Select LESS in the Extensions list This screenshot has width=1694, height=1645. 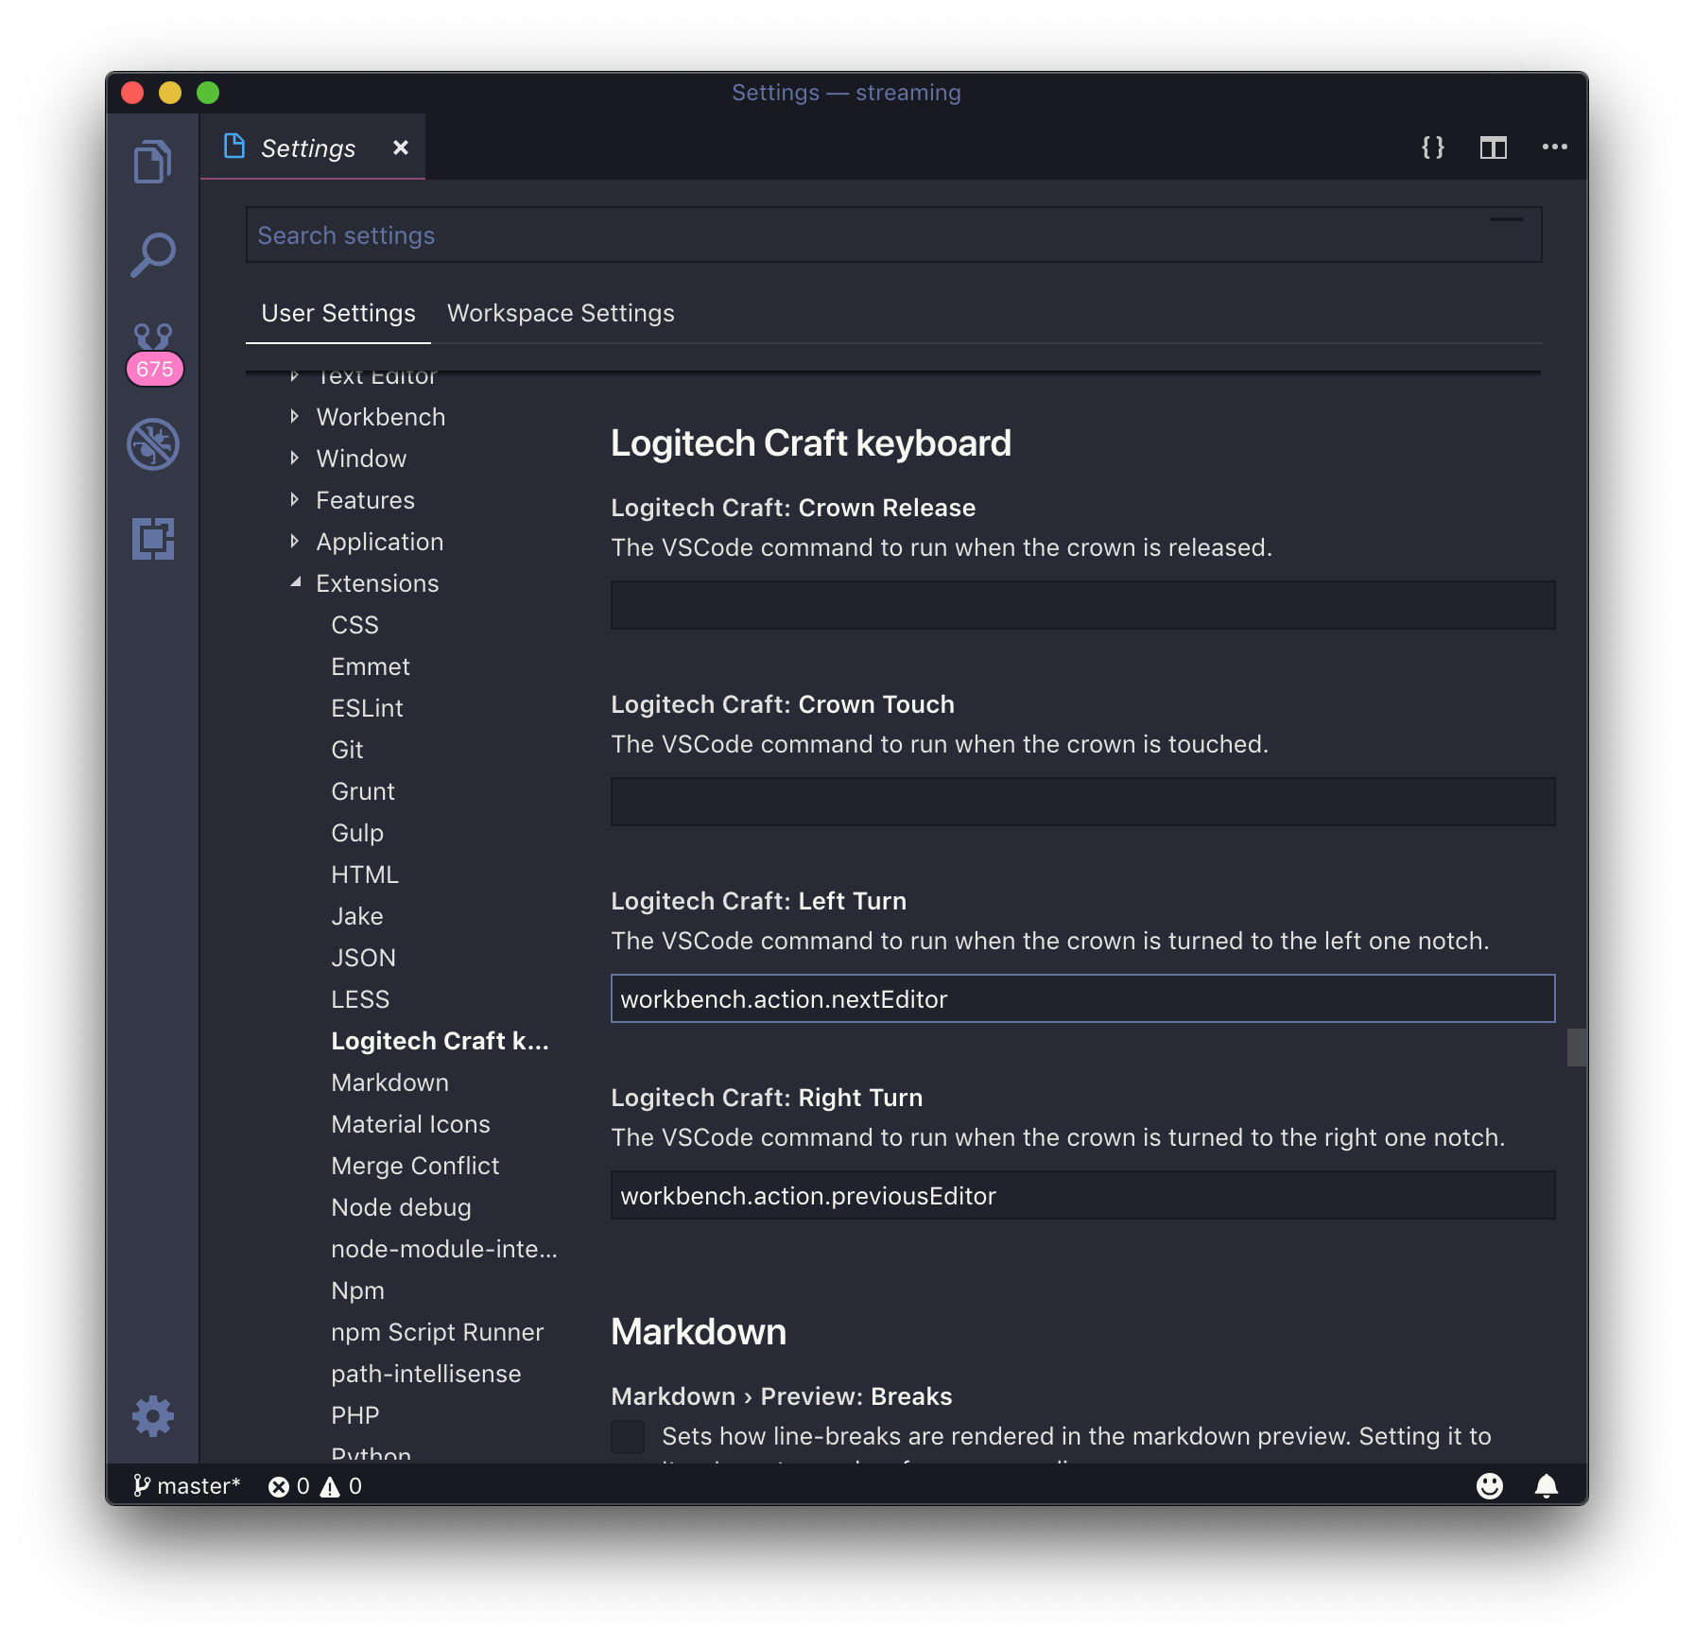pyautogui.click(x=360, y=999)
